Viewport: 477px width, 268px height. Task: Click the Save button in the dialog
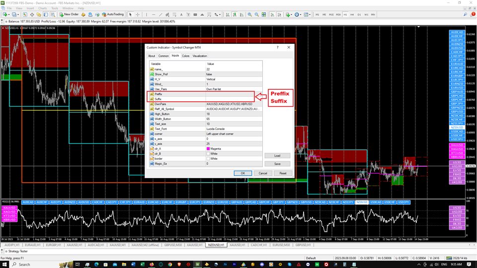tap(277, 164)
